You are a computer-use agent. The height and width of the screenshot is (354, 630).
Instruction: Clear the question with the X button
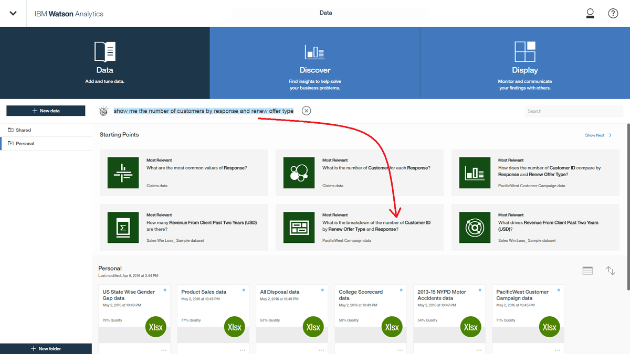point(307,111)
